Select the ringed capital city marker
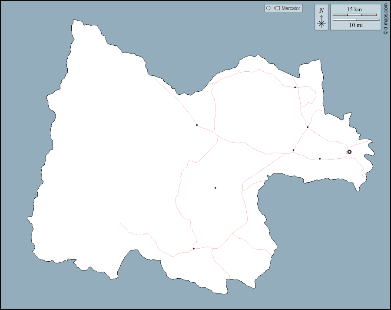 [x=349, y=152]
